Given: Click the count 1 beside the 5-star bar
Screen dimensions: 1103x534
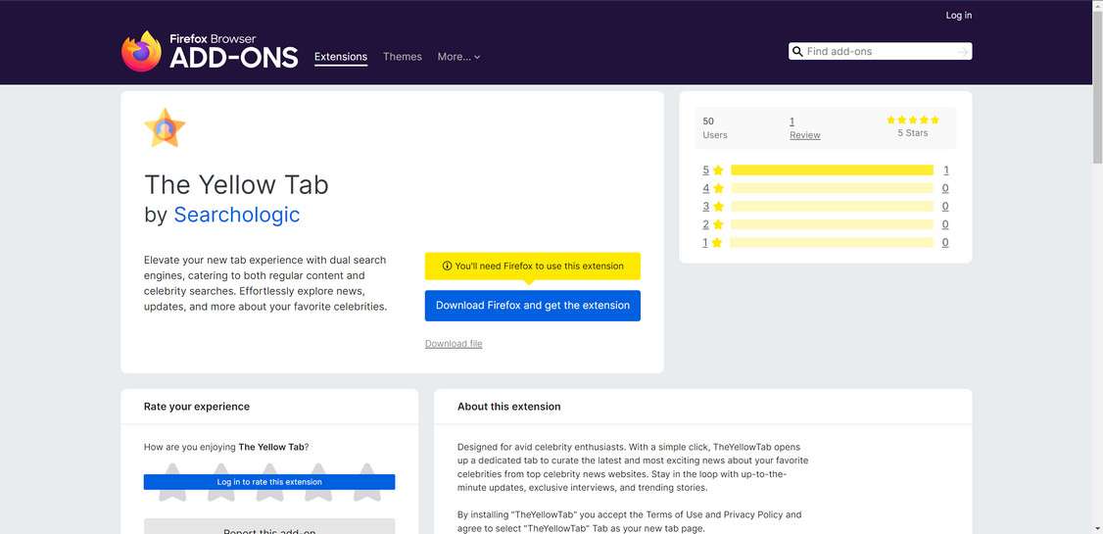Looking at the screenshot, I should point(946,170).
